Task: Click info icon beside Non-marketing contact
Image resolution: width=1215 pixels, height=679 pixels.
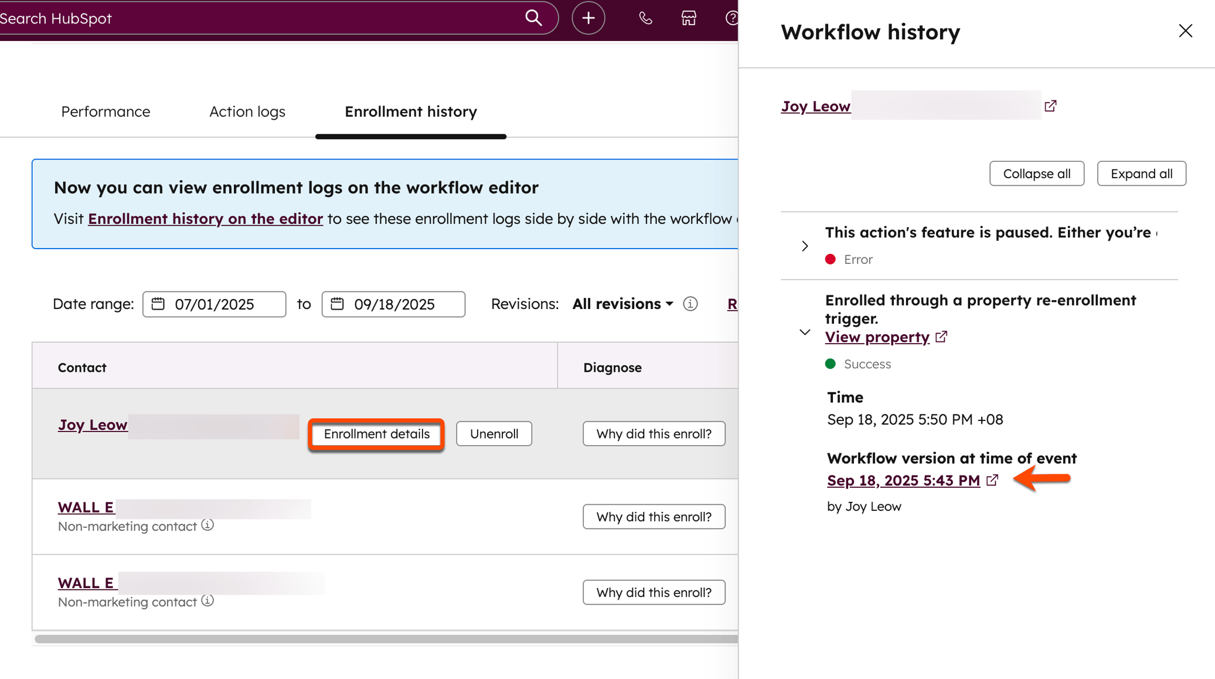Action: coord(208,526)
